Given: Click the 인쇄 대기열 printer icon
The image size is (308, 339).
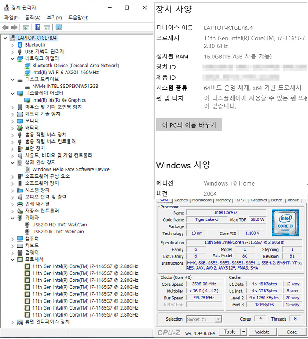Looking at the screenshot, I should tap(20, 204).
